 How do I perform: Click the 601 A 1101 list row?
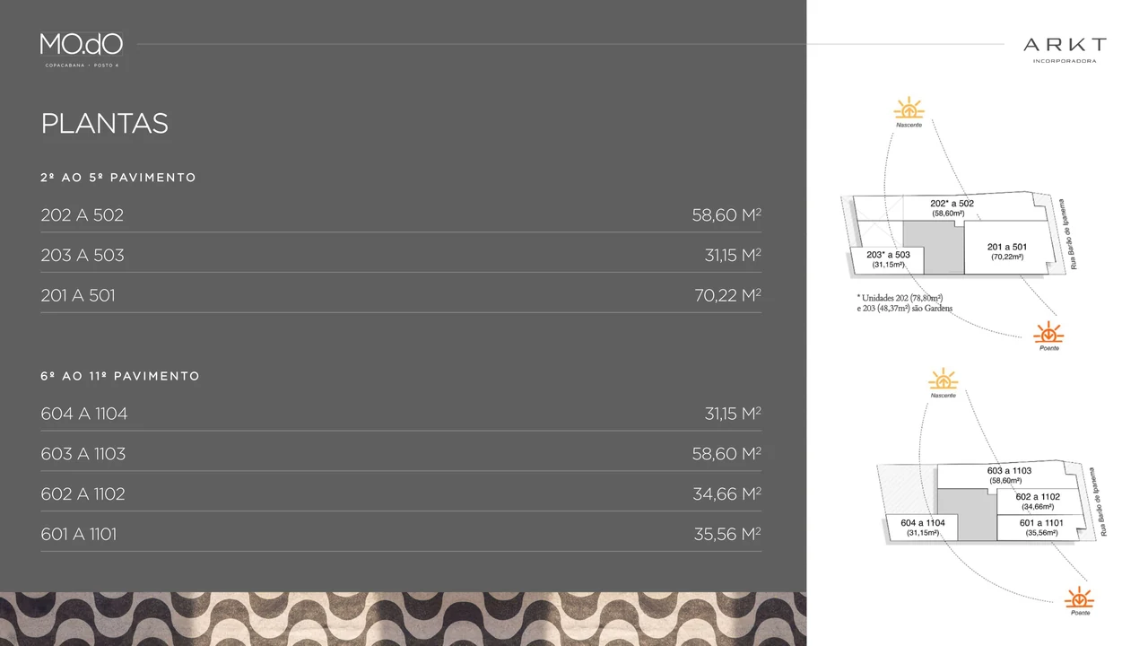tap(401, 535)
